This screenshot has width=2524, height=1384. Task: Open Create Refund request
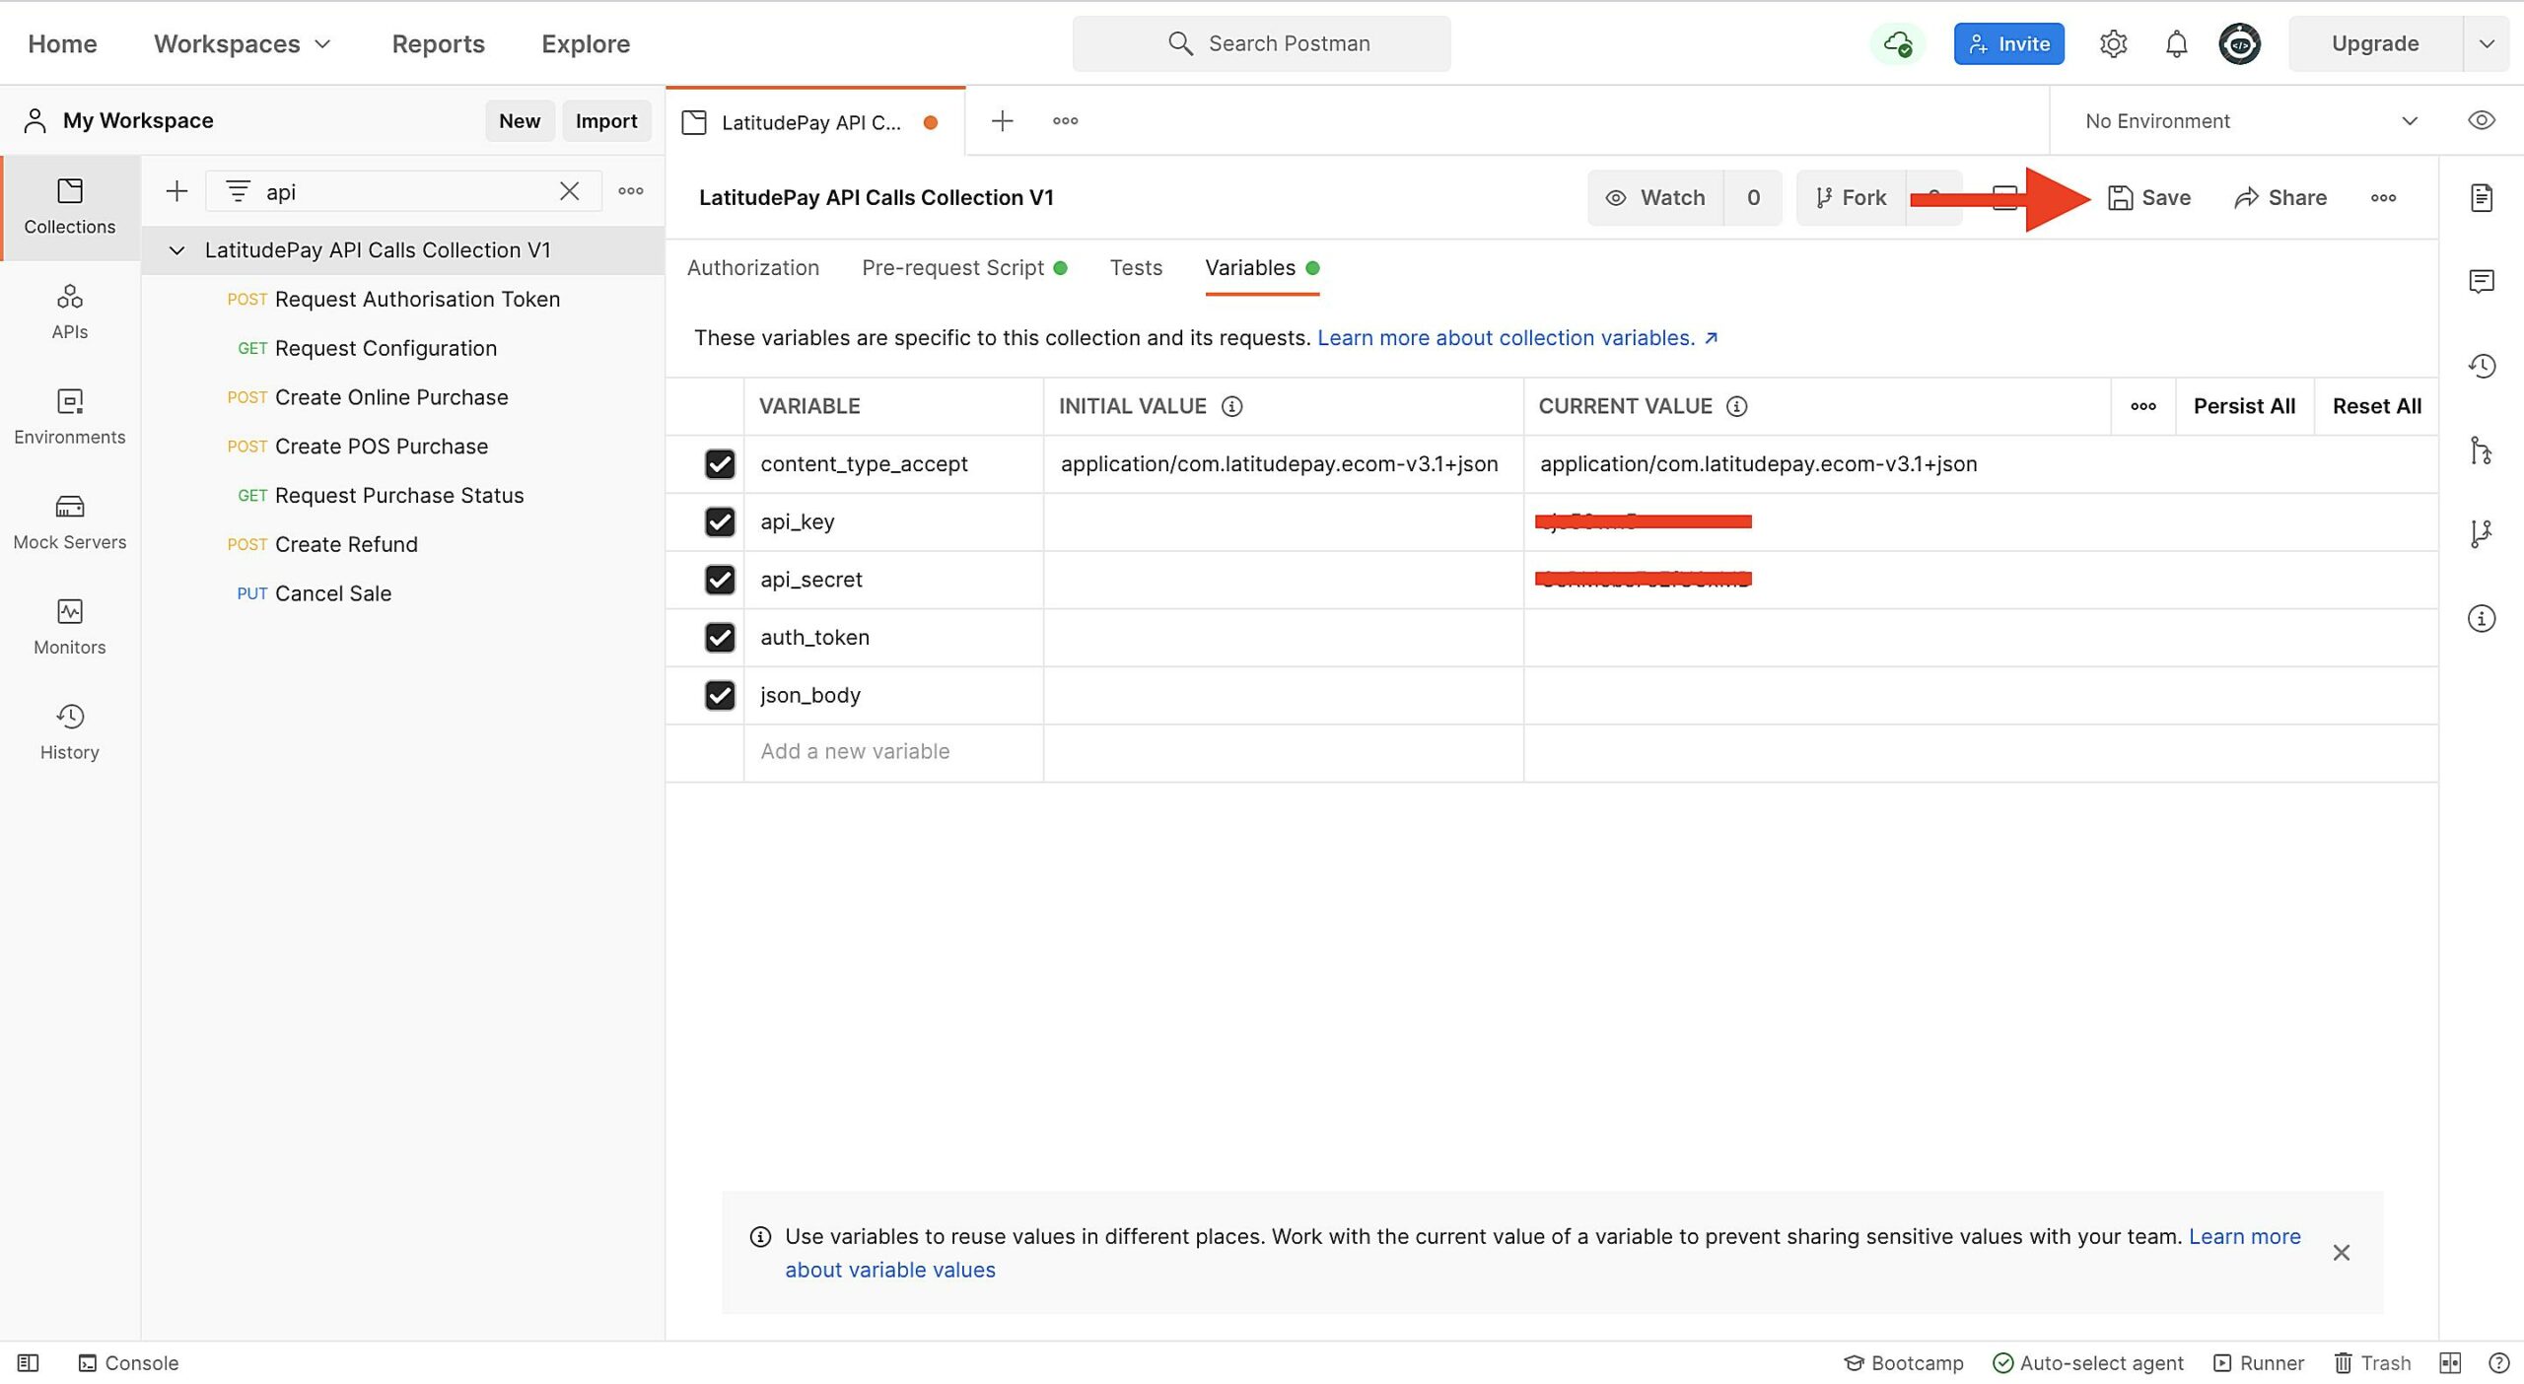(x=346, y=544)
